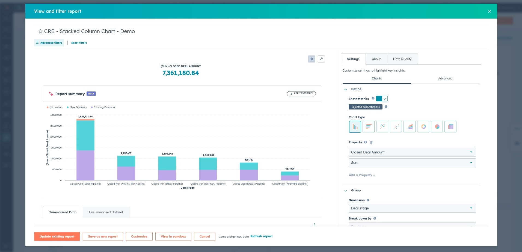This screenshot has width=522, height=252.
Task: Choose the scatter plot chart type
Action: 396,127
